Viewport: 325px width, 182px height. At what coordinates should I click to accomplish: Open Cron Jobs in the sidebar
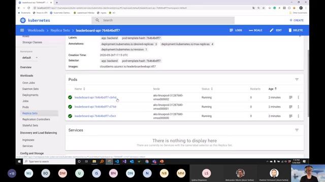(28, 83)
